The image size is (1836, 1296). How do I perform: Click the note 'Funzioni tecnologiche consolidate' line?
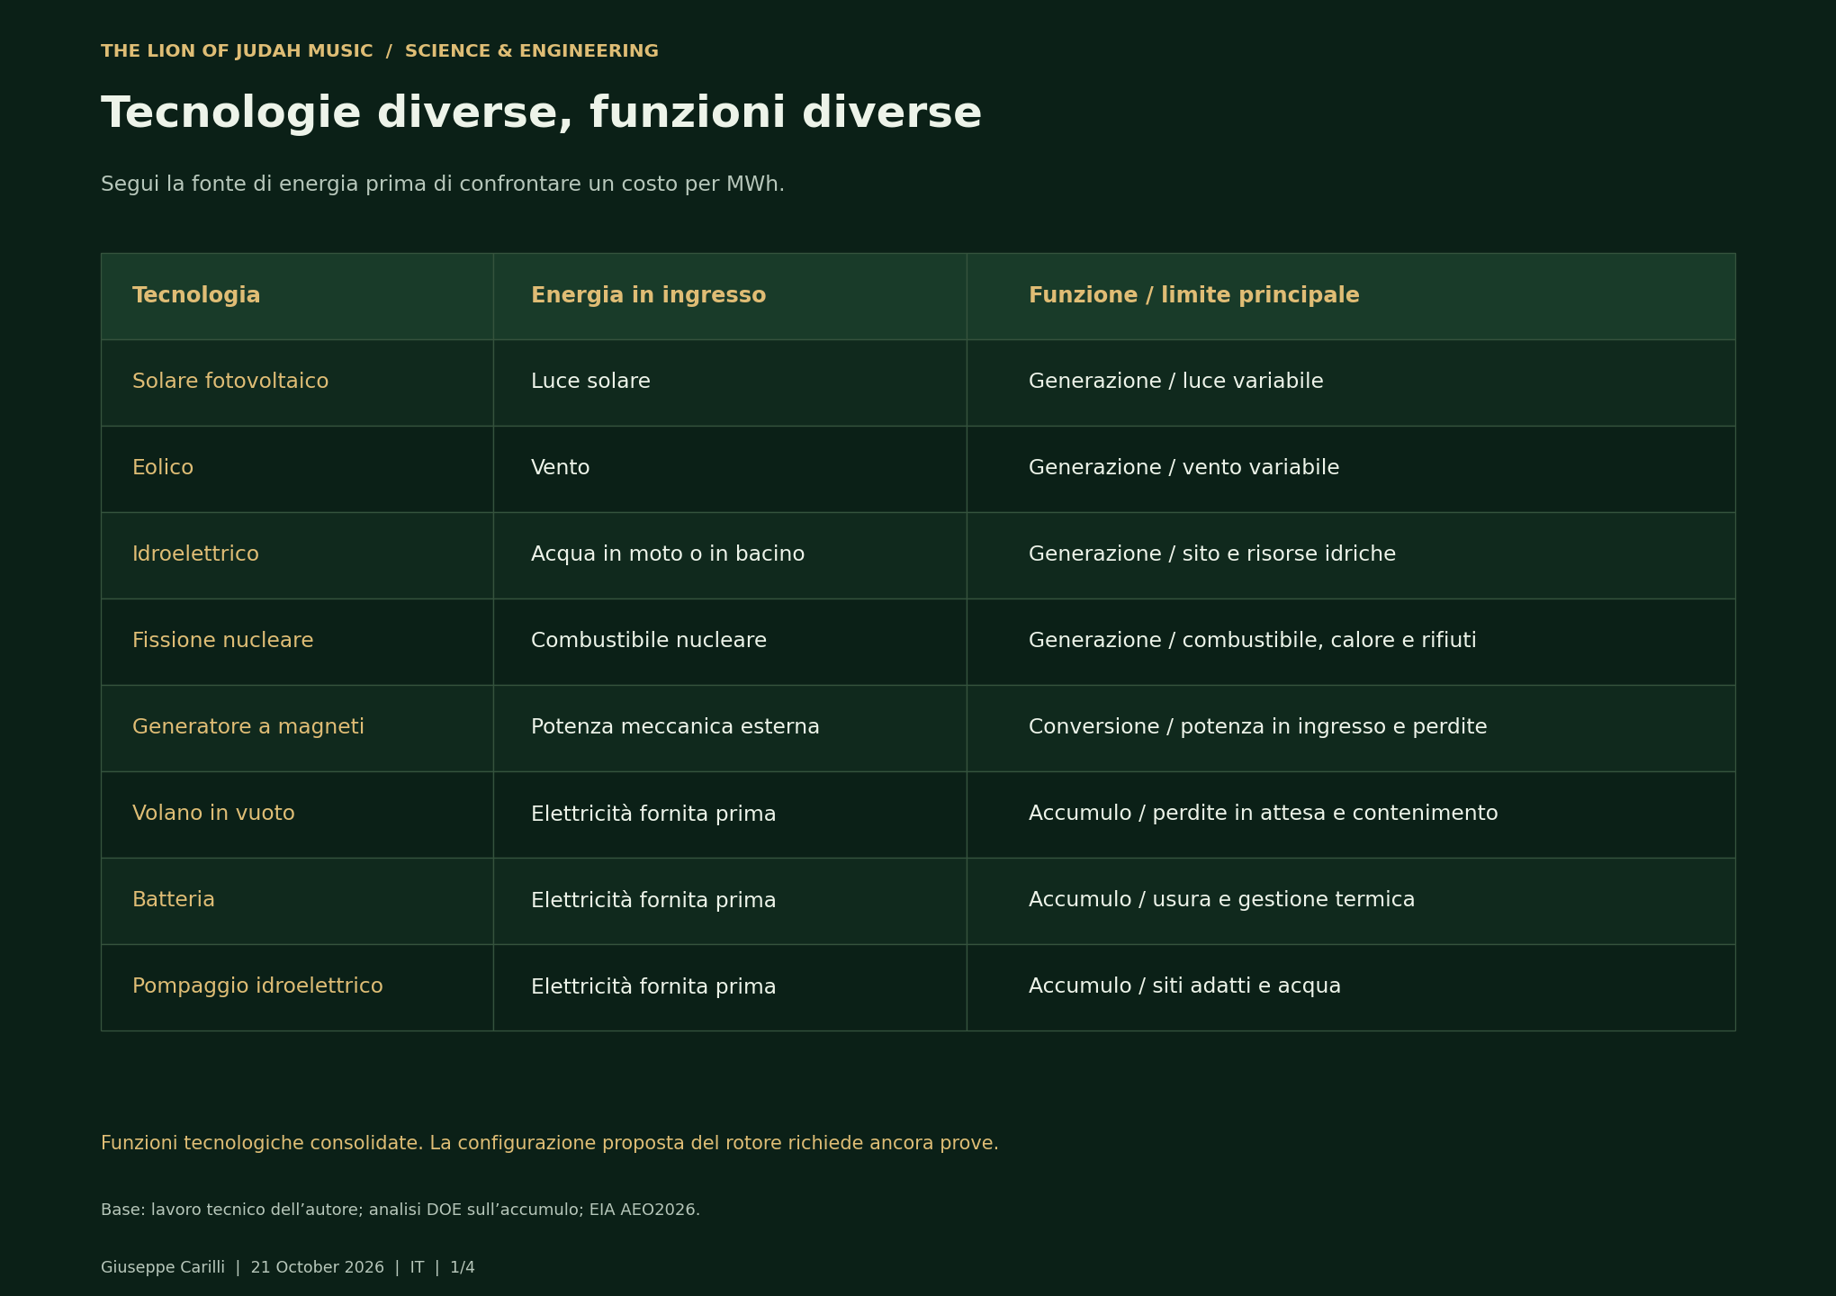click(550, 1144)
